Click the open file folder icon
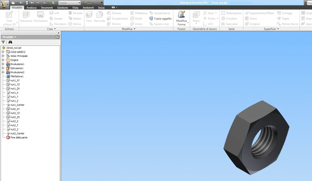Screen dimensions: 312x181 click(21, 3)
